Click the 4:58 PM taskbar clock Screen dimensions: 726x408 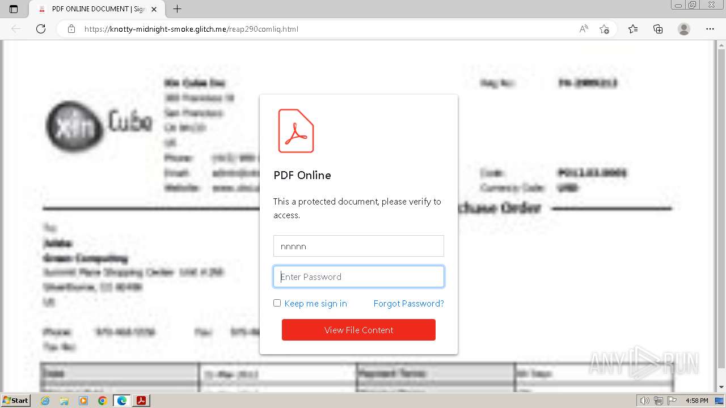pyautogui.click(x=697, y=401)
